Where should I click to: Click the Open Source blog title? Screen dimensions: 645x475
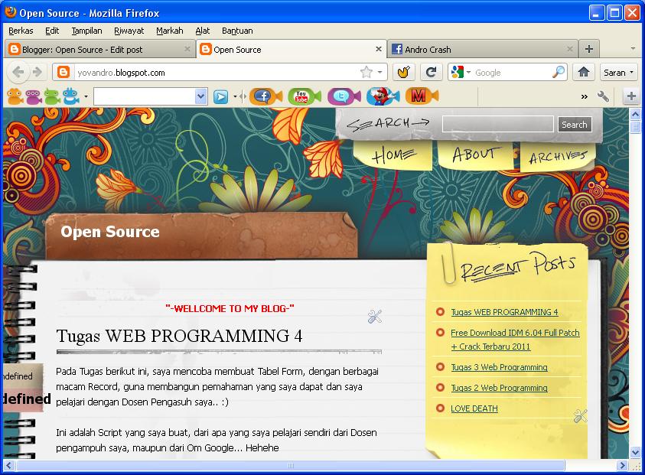click(x=110, y=232)
